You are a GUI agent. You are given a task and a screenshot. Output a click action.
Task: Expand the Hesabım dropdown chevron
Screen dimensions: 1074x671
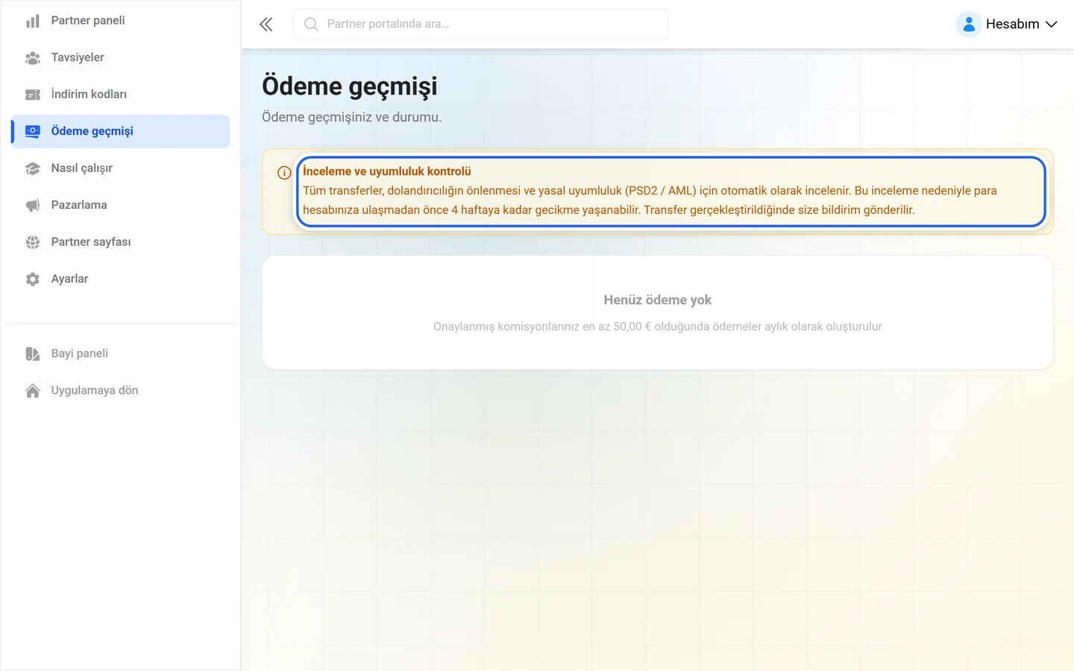1052,25
